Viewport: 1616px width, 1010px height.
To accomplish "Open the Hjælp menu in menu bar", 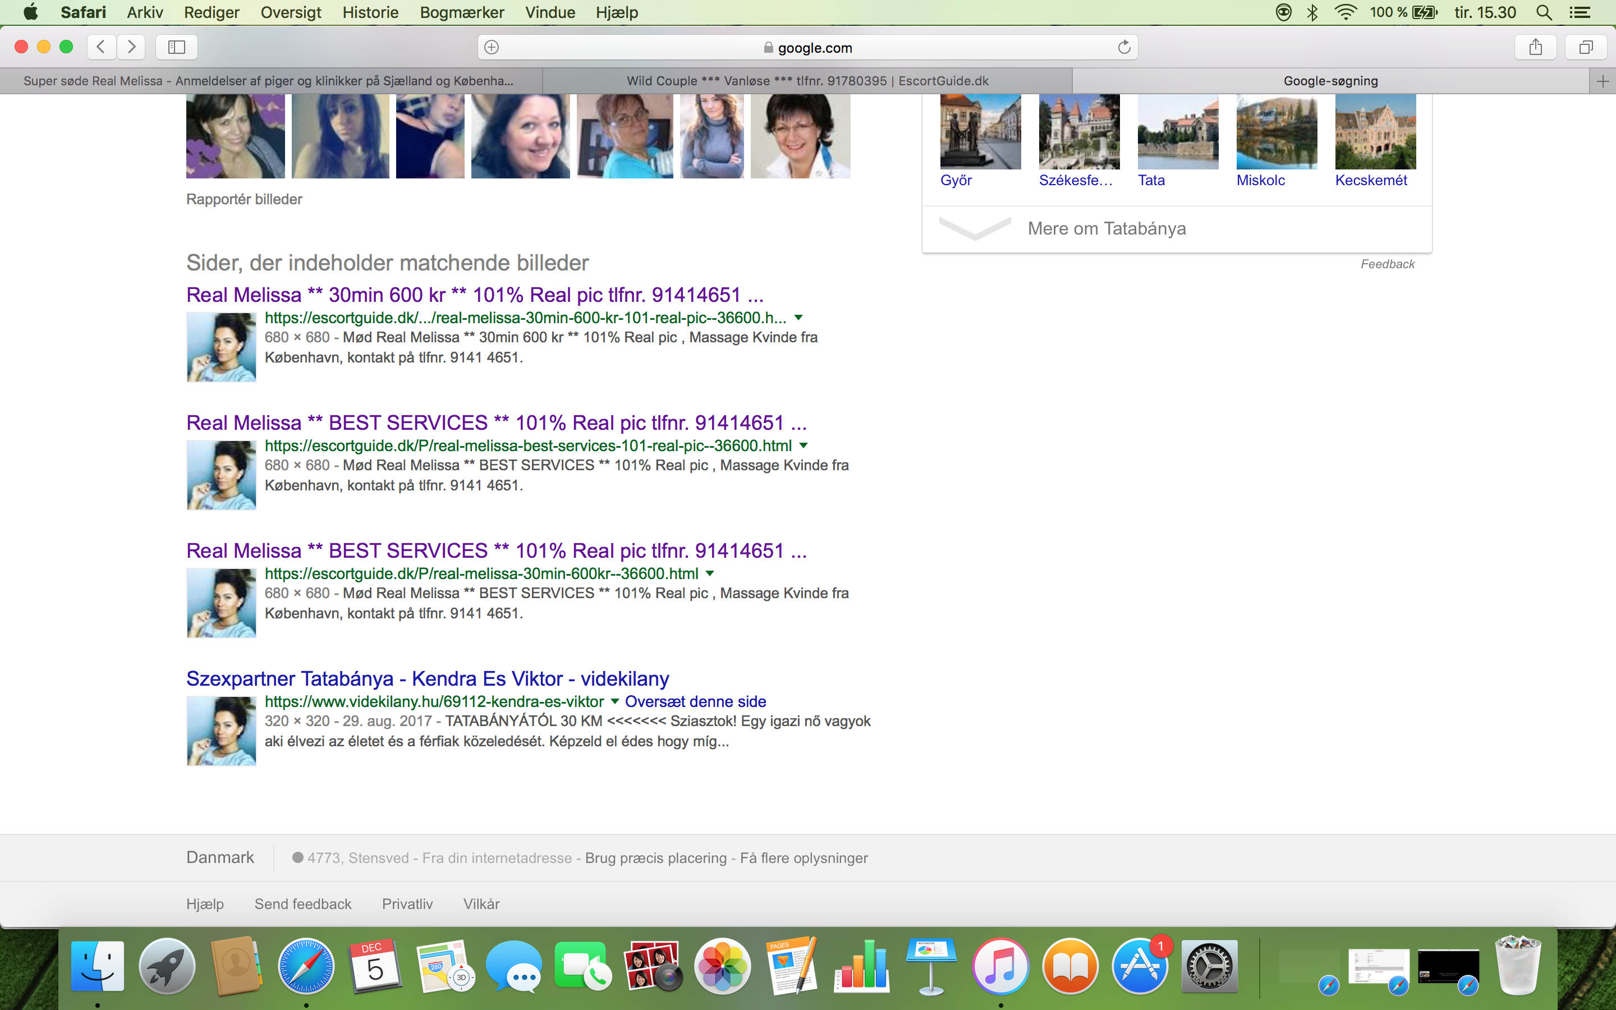I will click(x=617, y=12).
